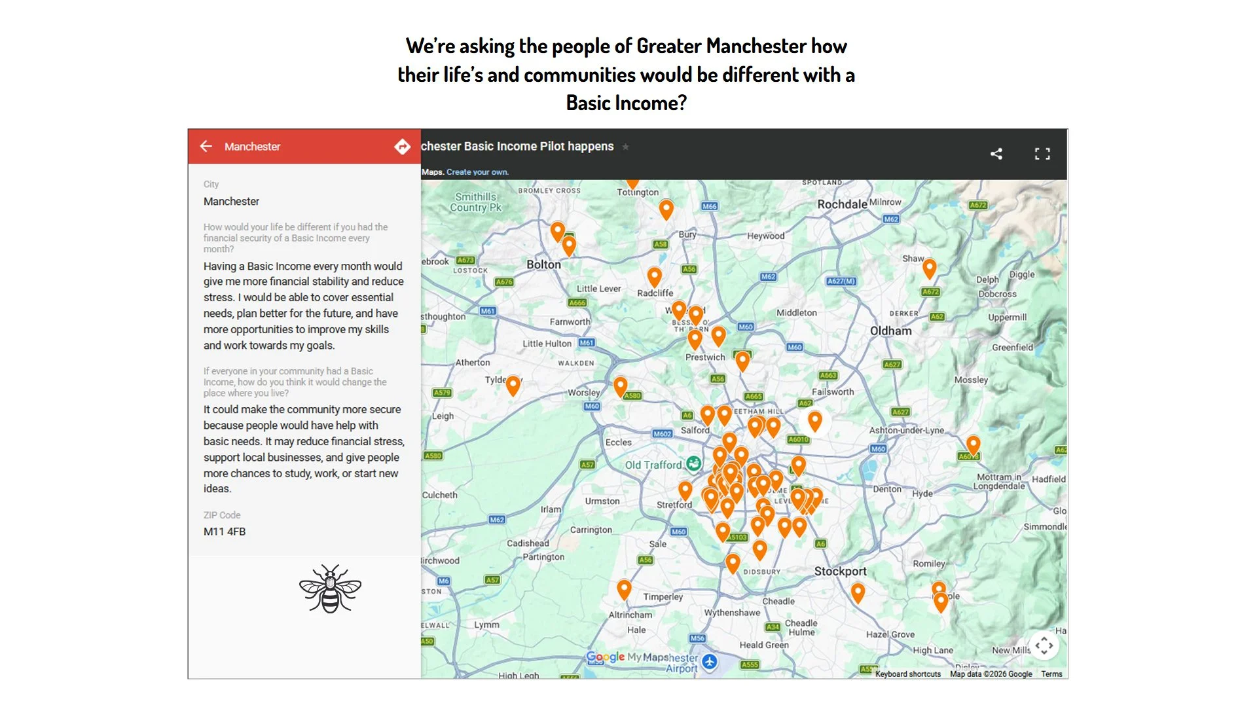Select the orange pin at Tyldesley
This screenshot has width=1257, height=707.
coord(513,386)
